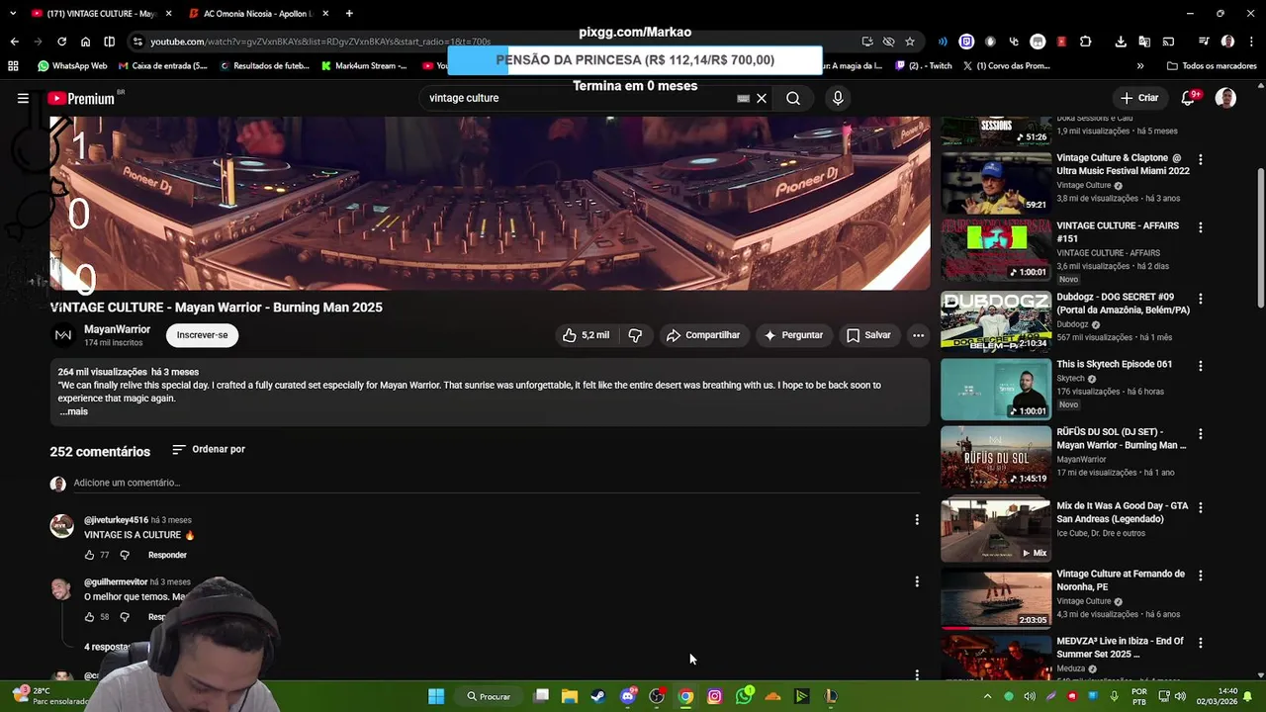
Task: Open a new browser tab
Action: (x=350, y=14)
